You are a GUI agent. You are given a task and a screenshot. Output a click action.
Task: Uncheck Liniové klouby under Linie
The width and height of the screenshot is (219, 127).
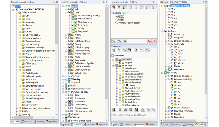coord(73,19)
